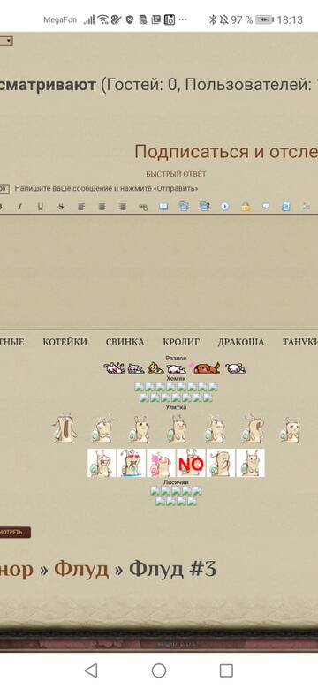Image resolution: width=318 pixels, height=689 pixels.
Task: Apply underline formatting in the toolbar
Action: (40, 207)
